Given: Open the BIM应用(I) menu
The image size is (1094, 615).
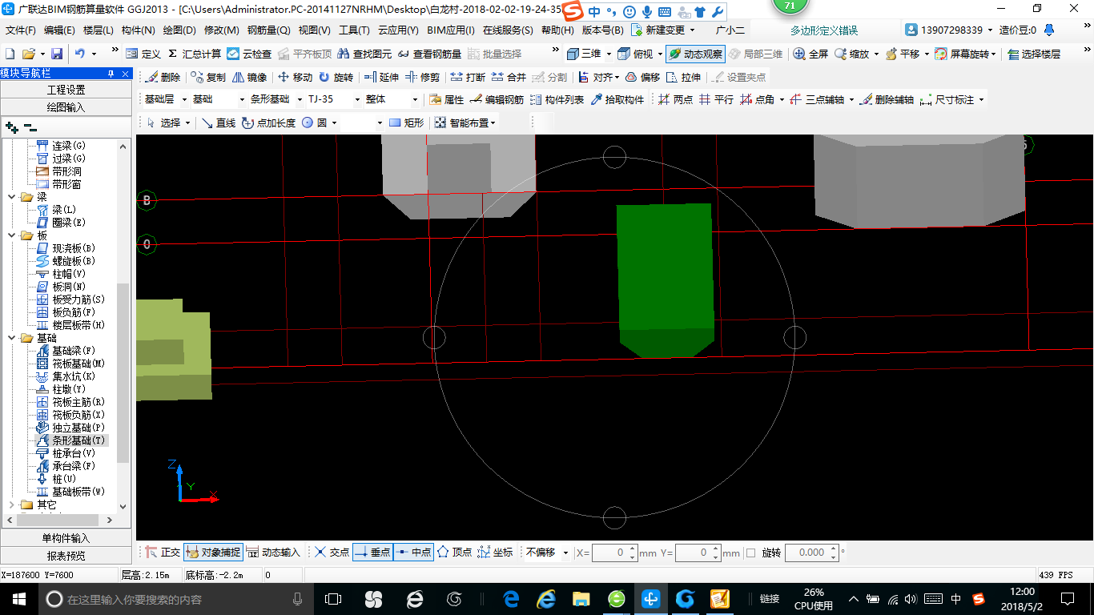Looking at the screenshot, I should pos(450,30).
